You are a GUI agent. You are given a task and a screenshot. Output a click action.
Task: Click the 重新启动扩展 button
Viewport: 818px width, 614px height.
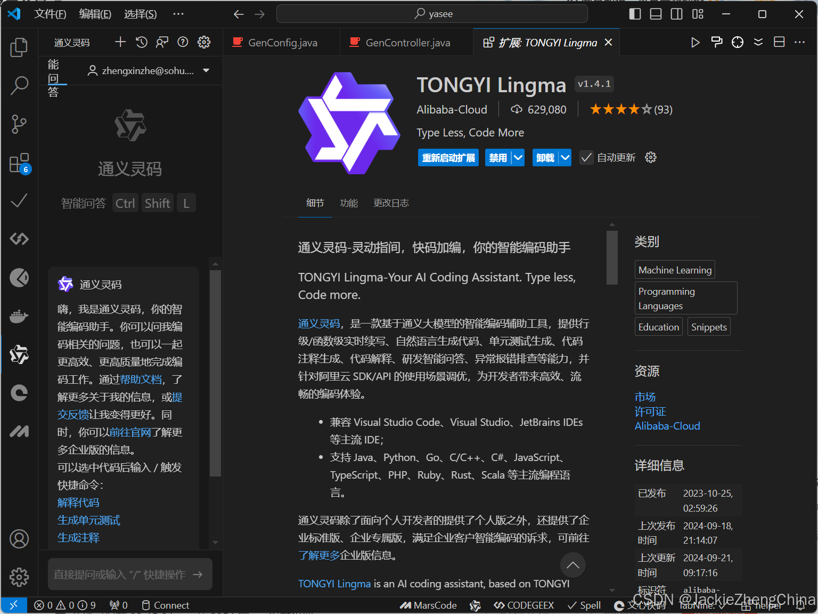[x=448, y=157]
